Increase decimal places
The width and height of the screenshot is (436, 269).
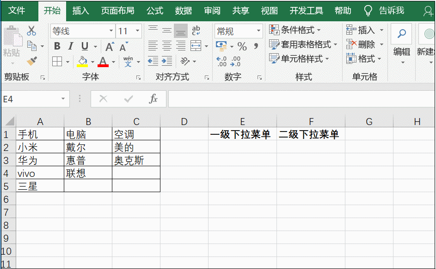click(x=221, y=62)
